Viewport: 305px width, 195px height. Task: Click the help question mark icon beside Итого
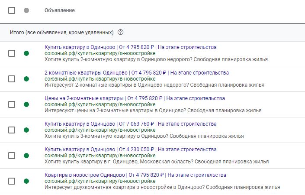tap(120, 32)
